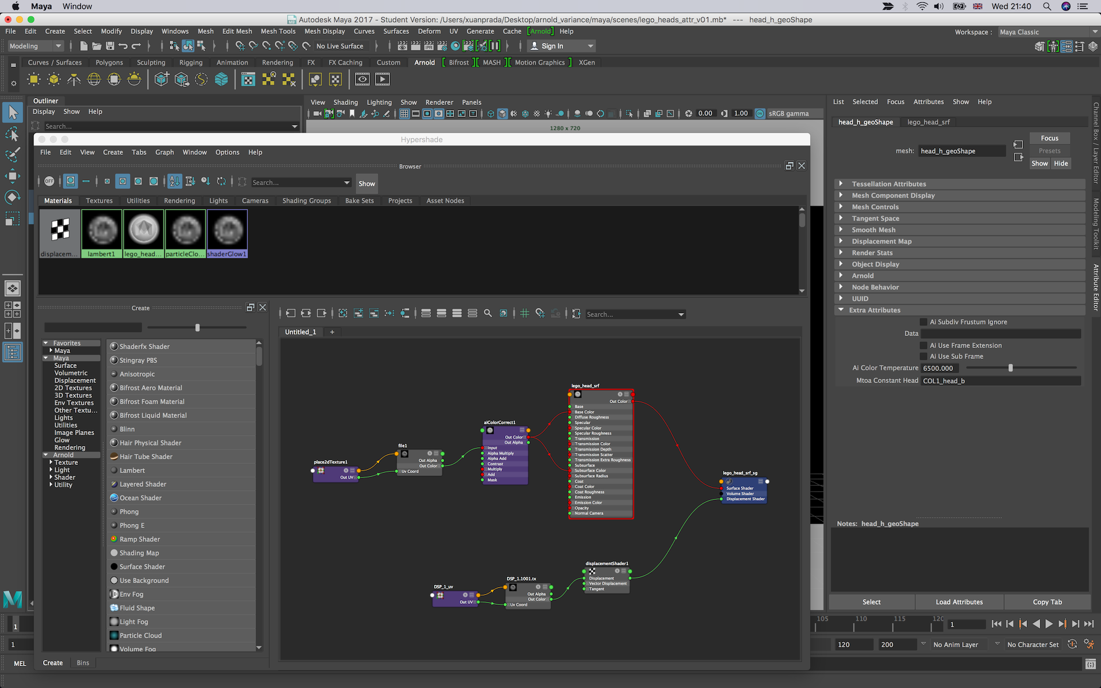Switch to the Textures tab in browser
The image size is (1101, 688).
pyautogui.click(x=99, y=201)
